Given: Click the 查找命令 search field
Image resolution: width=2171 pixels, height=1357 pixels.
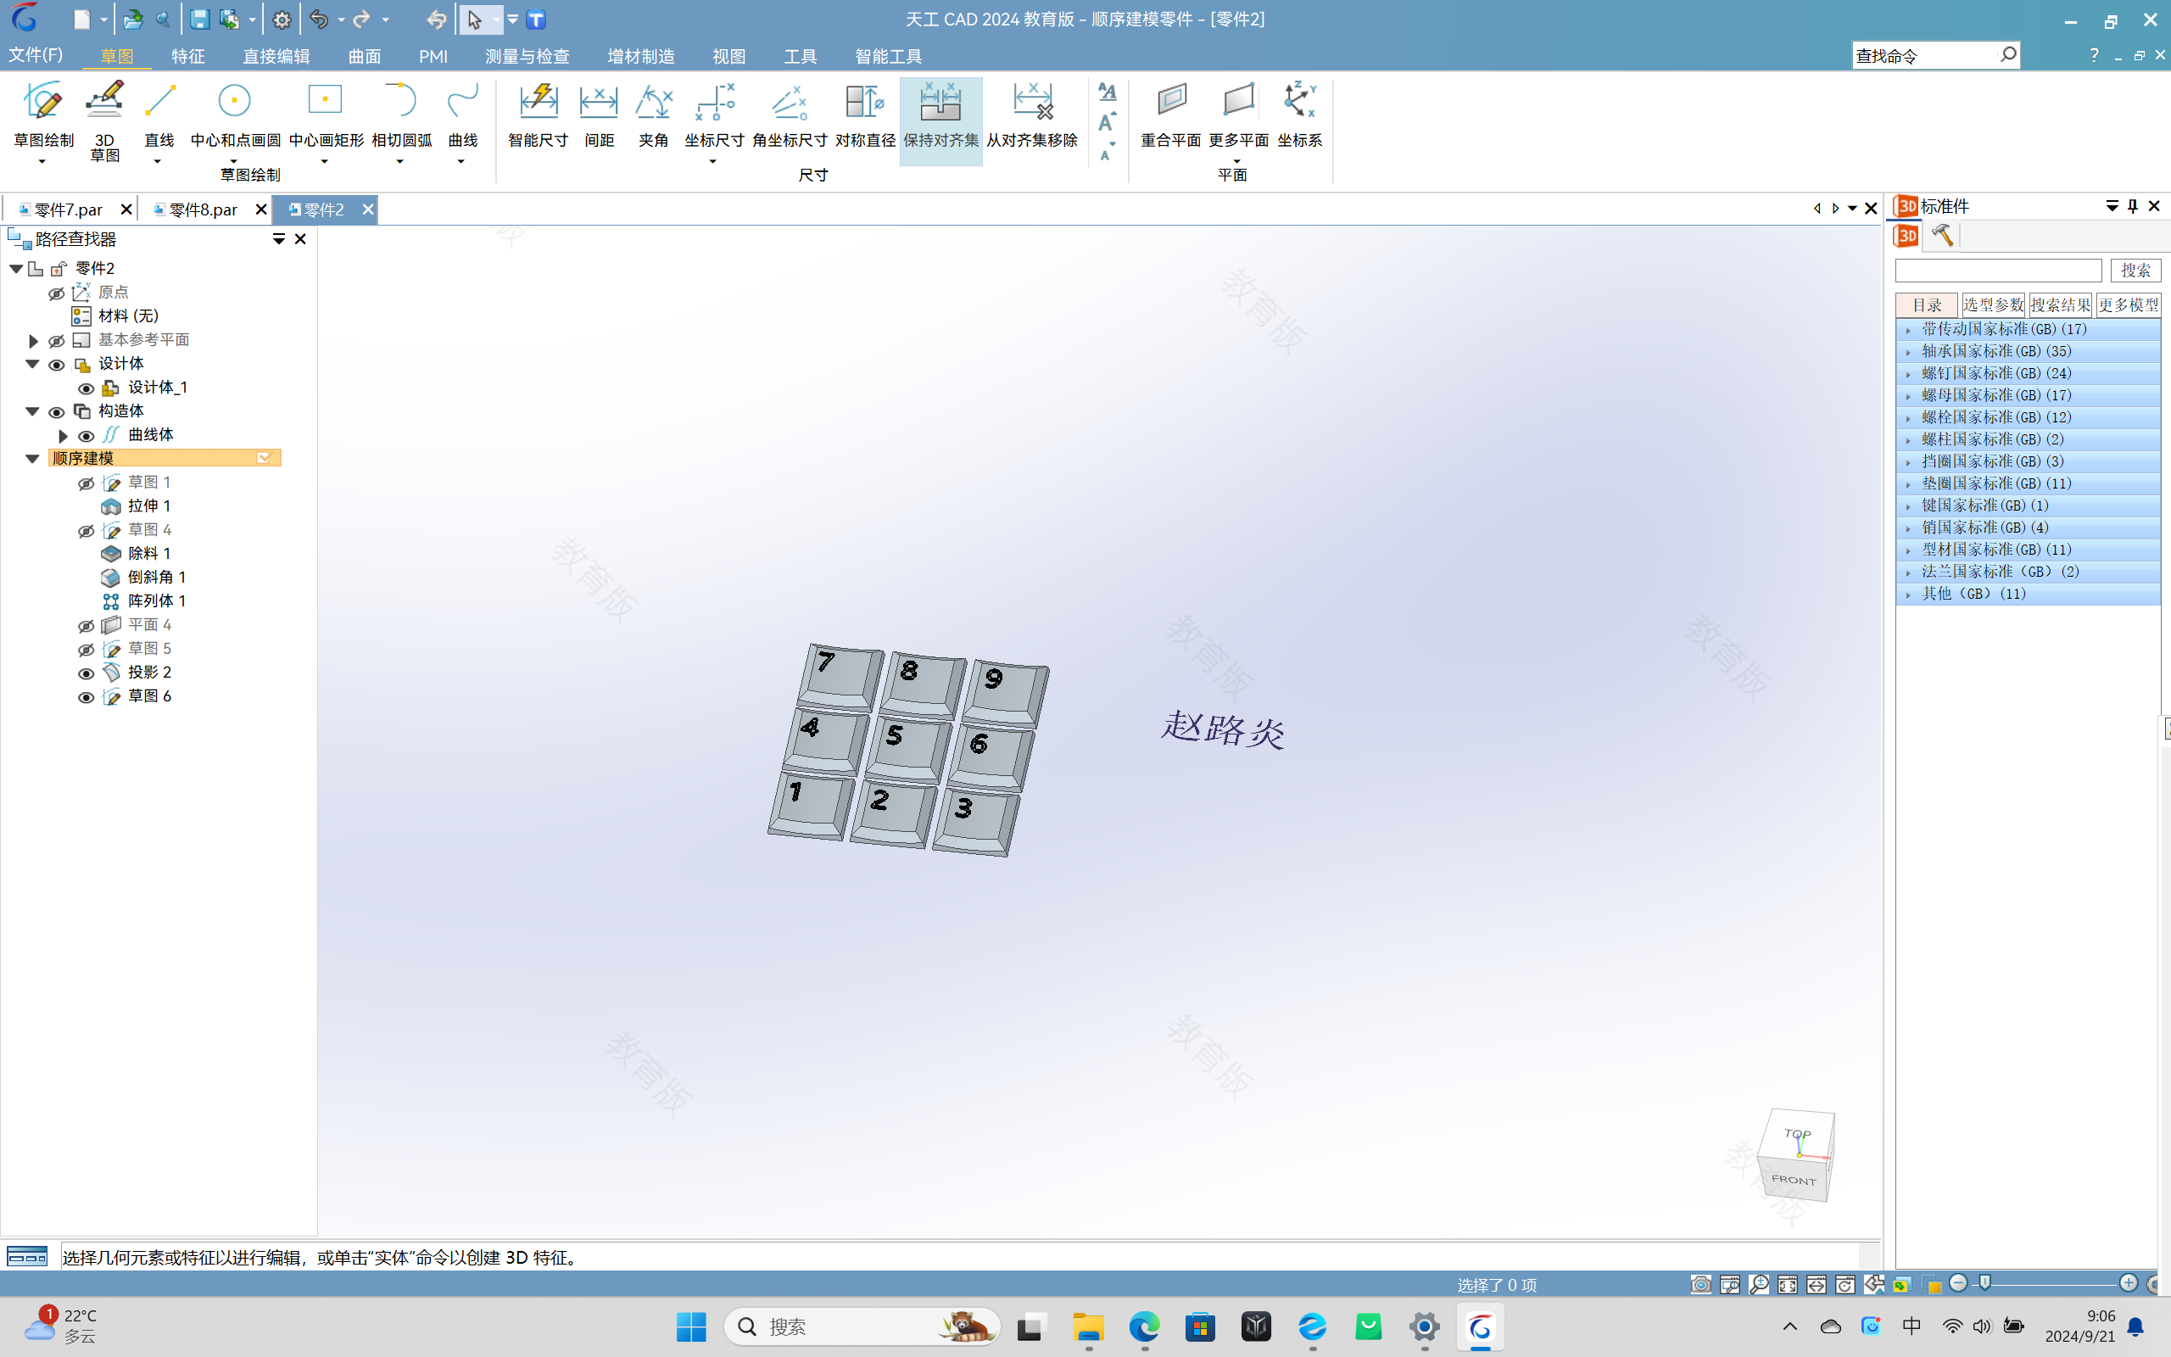Looking at the screenshot, I should click(x=1924, y=56).
